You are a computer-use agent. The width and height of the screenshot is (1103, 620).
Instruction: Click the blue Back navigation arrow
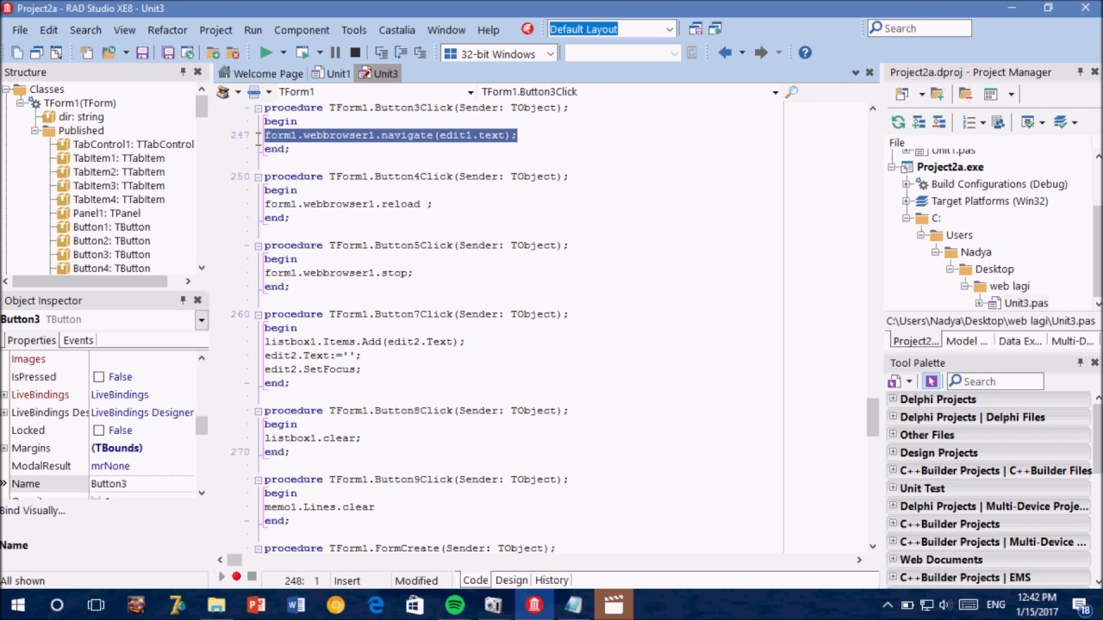[725, 53]
